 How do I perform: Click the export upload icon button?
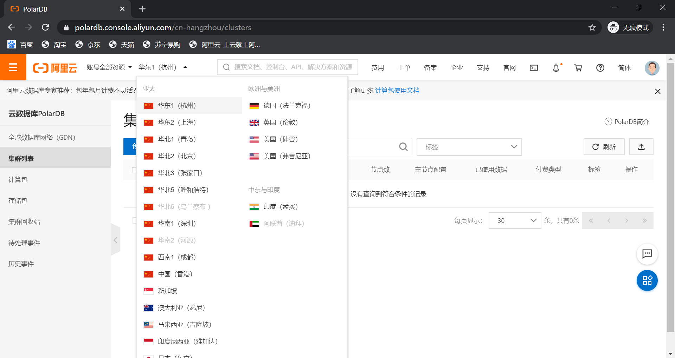pos(641,147)
